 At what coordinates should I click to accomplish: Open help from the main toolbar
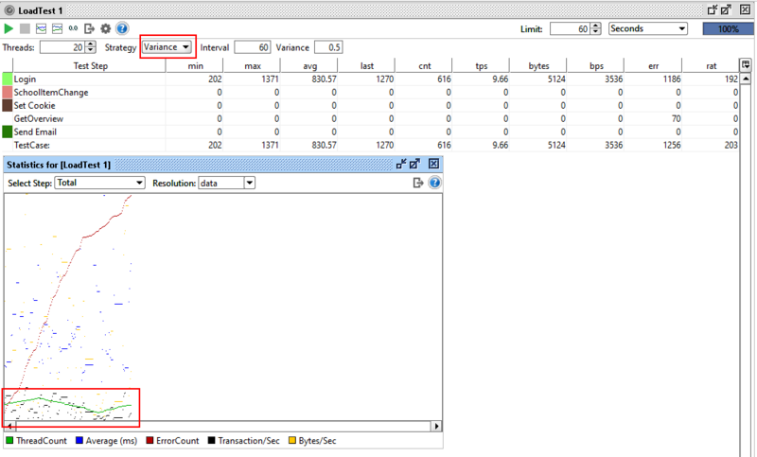[122, 29]
